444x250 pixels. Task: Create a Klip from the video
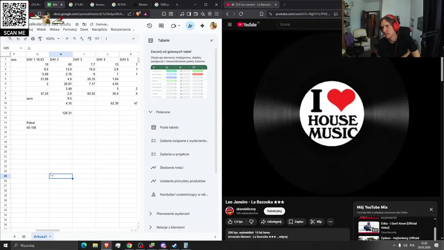pyautogui.click(x=316, y=222)
